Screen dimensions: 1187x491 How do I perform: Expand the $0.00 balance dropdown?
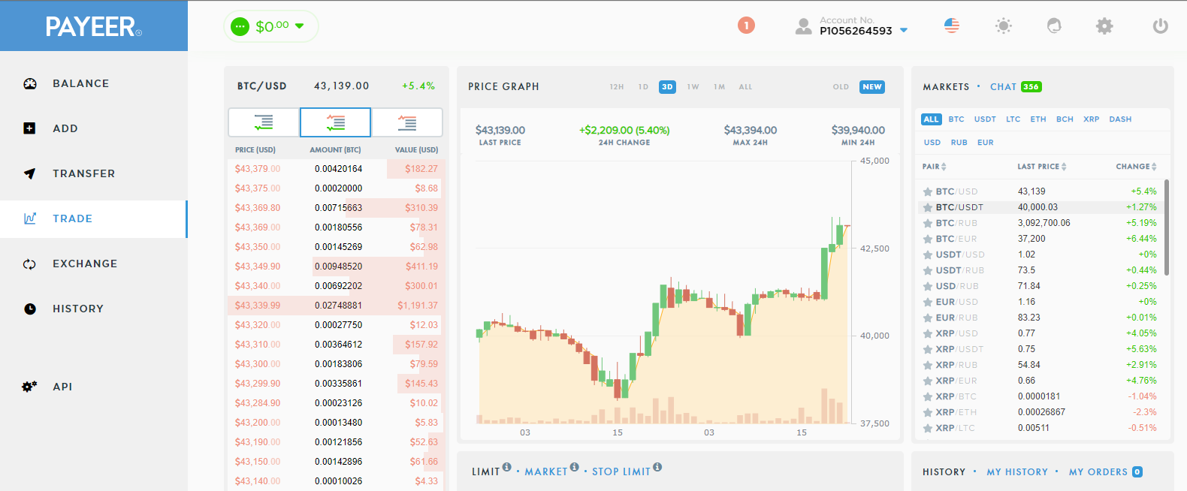300,26
